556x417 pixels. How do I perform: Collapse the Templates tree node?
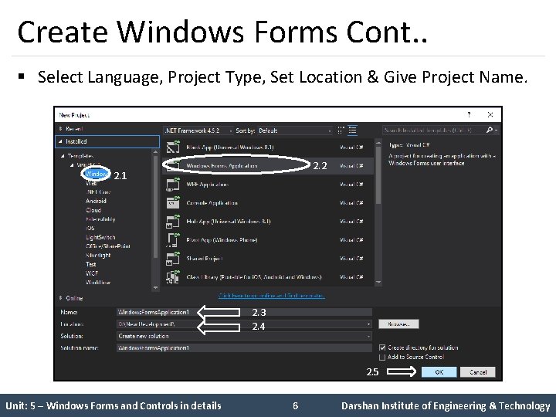coord(63,156)
